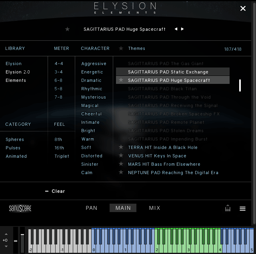
Task: Filter by 4-4 meter
Action: click(x=59, y=63)
